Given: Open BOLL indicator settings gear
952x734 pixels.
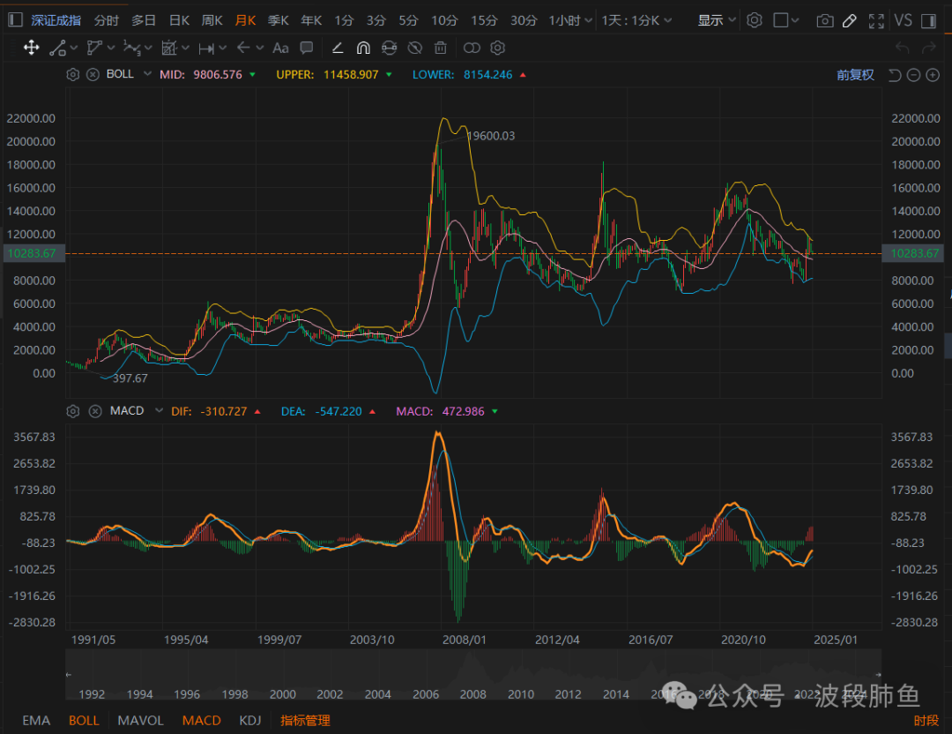Looking at the screenshot, I should click(x=73, y=75).
